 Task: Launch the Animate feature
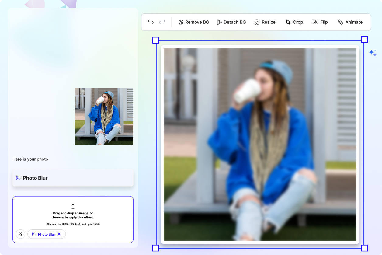tap(350, 22)
